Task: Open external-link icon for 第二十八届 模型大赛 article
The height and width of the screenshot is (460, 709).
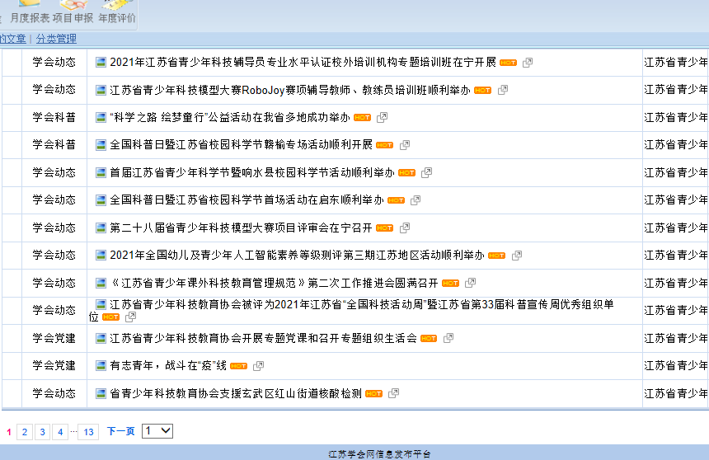Action: (405, 228)
